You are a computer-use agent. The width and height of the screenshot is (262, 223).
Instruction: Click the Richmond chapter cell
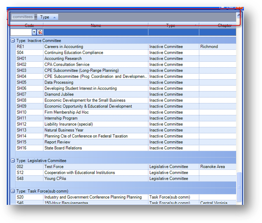click(x=217, y=47)
